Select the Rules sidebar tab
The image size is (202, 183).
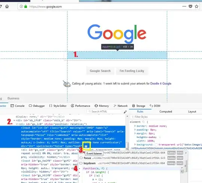click(140, 112)
